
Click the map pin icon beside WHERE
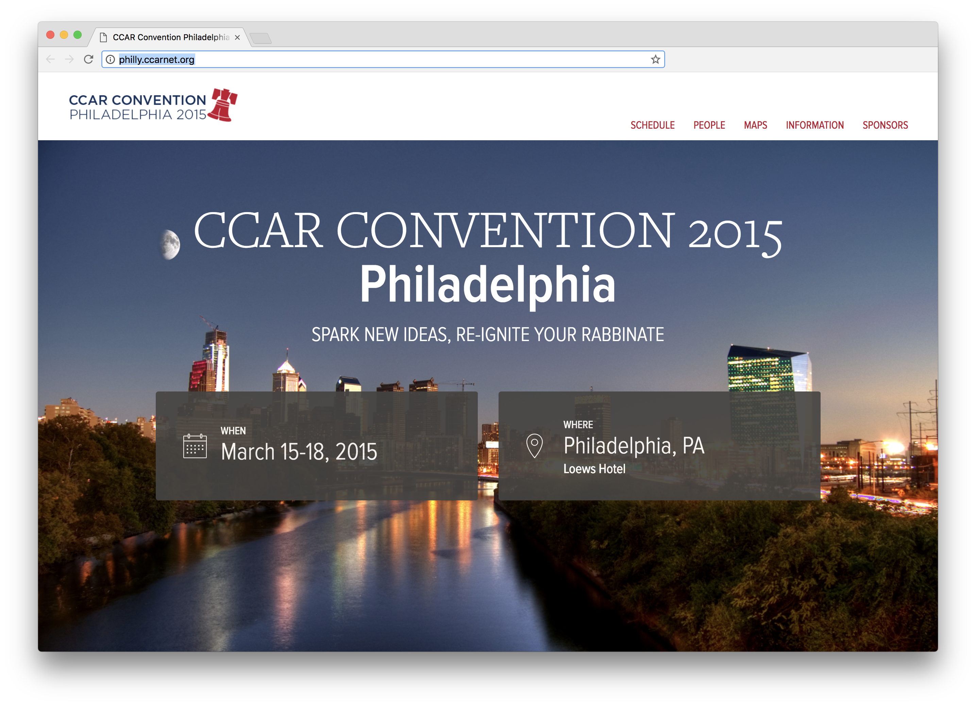534,445
